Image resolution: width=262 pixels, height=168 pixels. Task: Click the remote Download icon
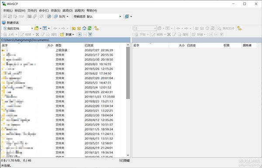pyautogui.click(x=136, y=34)
